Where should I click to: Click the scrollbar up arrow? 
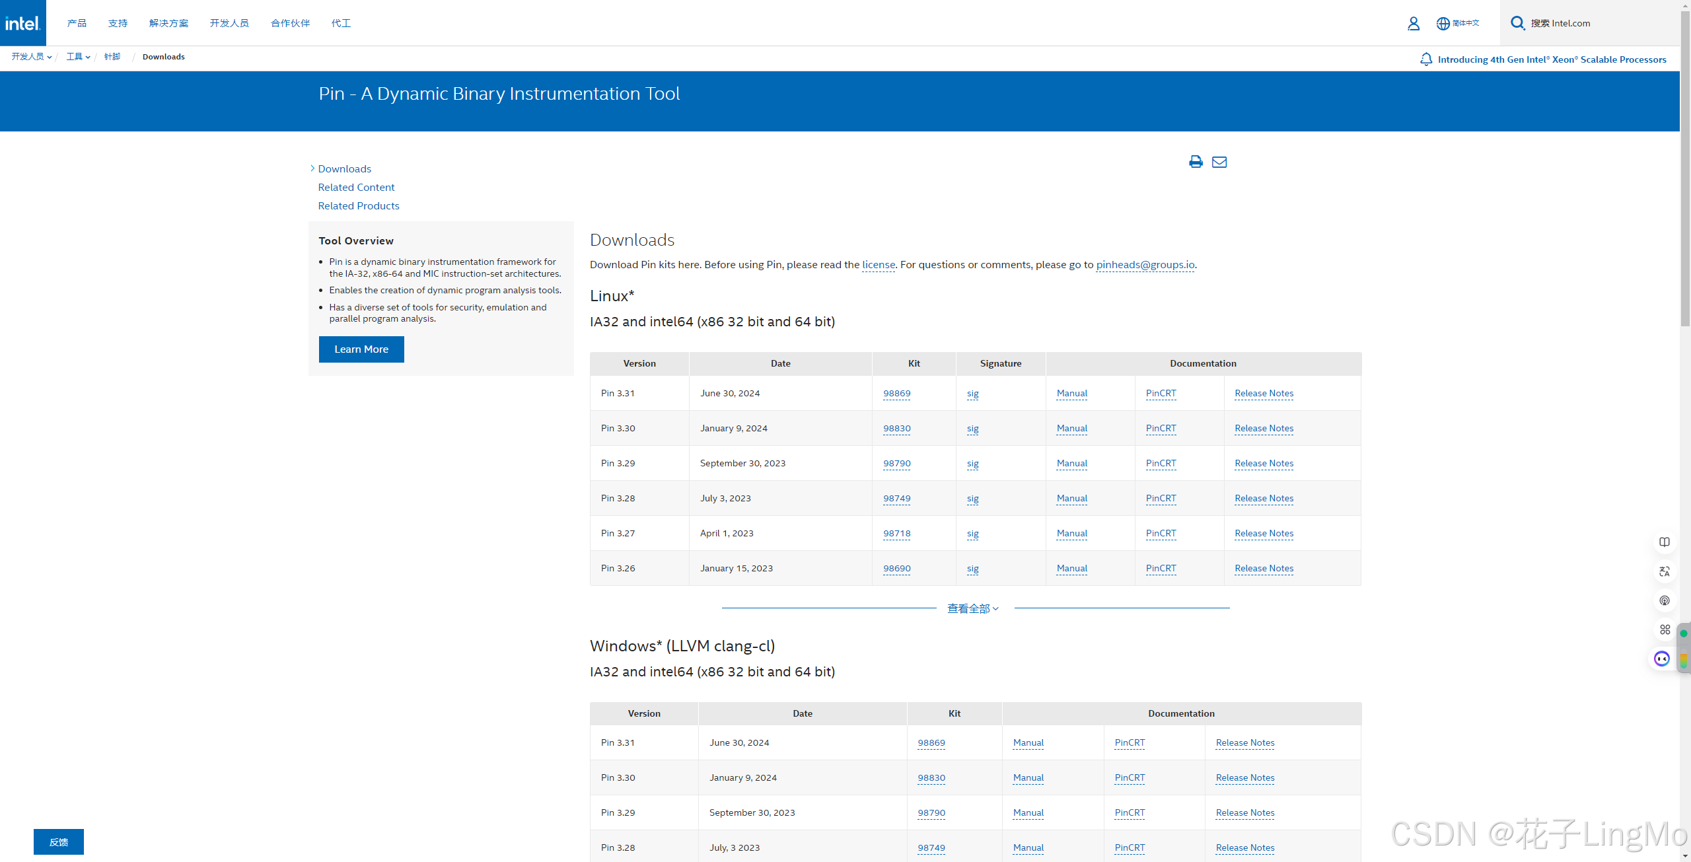[x=1685, y=5]
